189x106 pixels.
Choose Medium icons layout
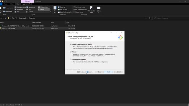[x=43, y=7]
